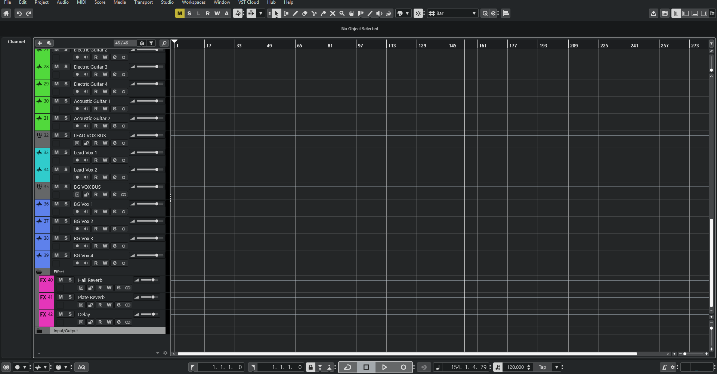Click the tempo value field showing 120.000

click(515, 367)
